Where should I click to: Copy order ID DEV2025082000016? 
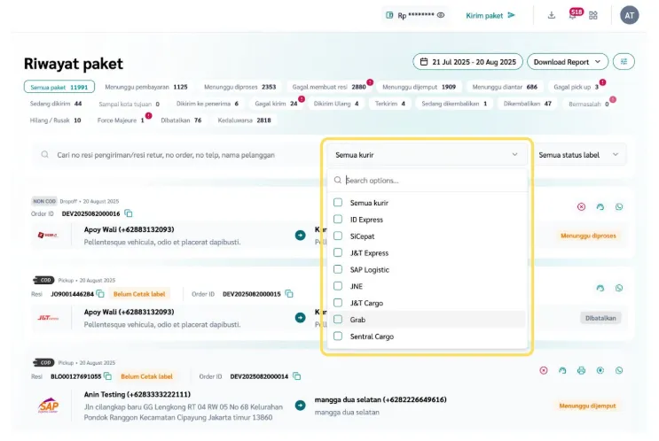pos(129,213)
